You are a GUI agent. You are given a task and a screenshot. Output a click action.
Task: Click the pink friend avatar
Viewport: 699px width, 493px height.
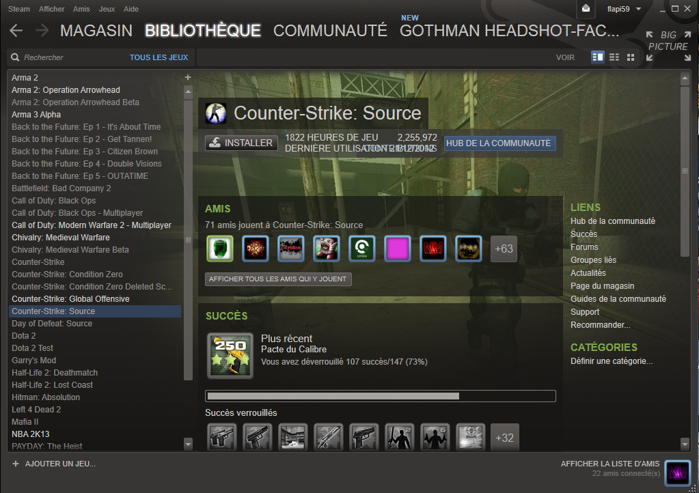click(x=397, y=249)
